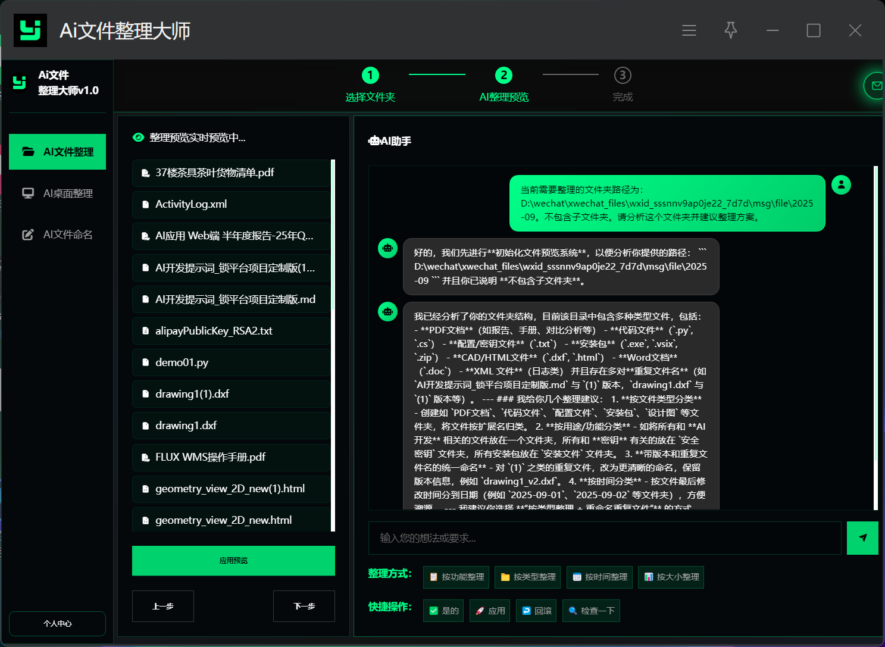Select file drawing1(1).dxf
885x647 pixels.
231,394
